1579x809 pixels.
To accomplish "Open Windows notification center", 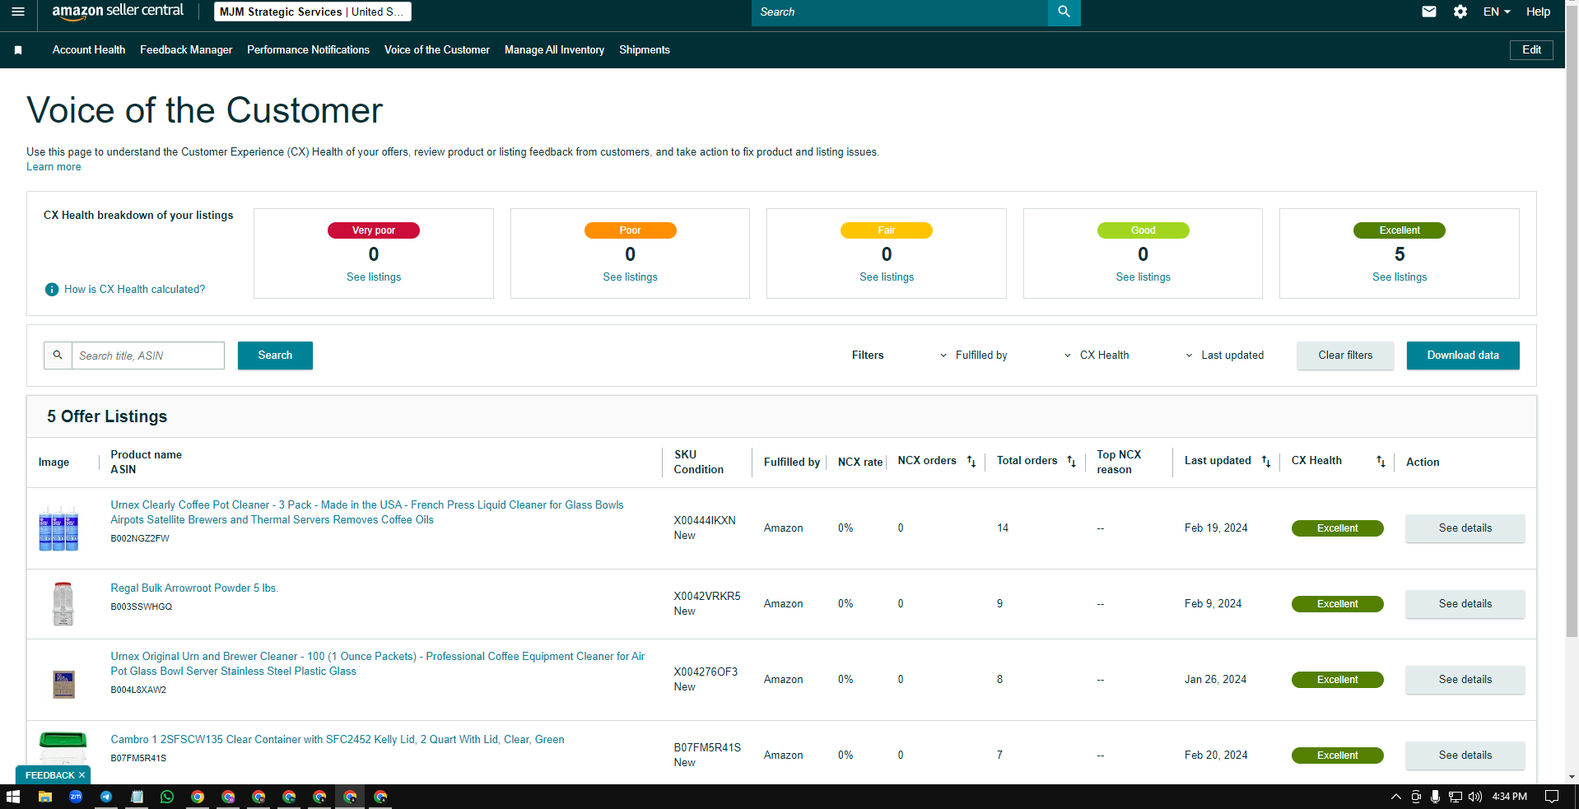I will click(x=1552, y=797).
